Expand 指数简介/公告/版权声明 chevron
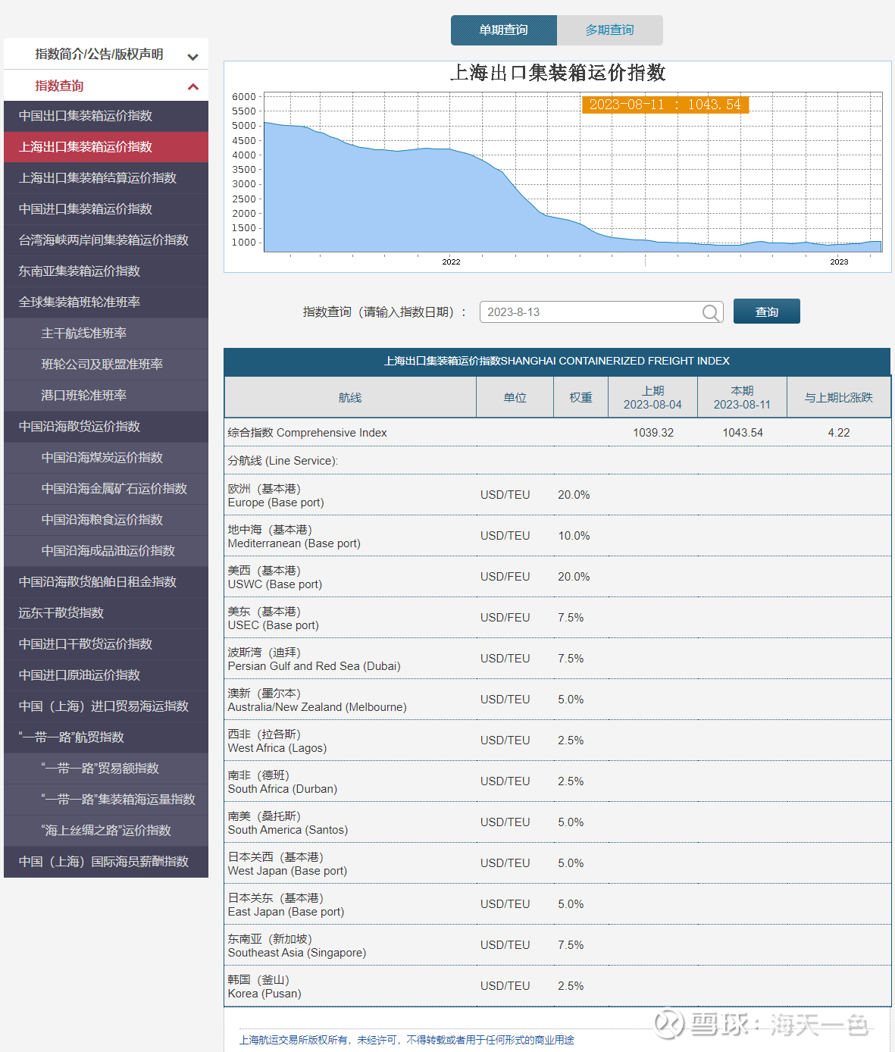The width and height of the screenshot is (895, 1052). click(192, 56)
